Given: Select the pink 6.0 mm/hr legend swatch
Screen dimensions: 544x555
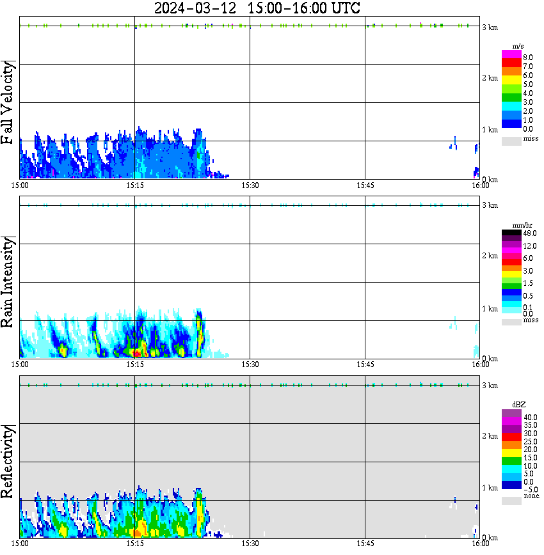Looking at the screenshot, I should [511, 256].
